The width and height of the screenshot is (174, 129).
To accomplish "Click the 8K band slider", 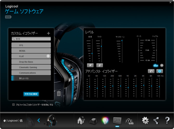I will point(151,86).
